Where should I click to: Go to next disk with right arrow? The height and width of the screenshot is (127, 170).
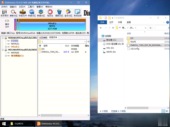(x=8, y=21)
